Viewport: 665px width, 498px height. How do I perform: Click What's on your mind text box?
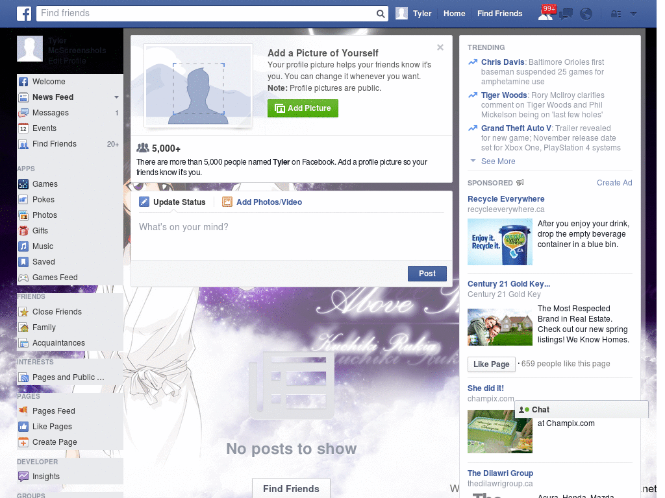pyautogui.click(x=292, y=237)
